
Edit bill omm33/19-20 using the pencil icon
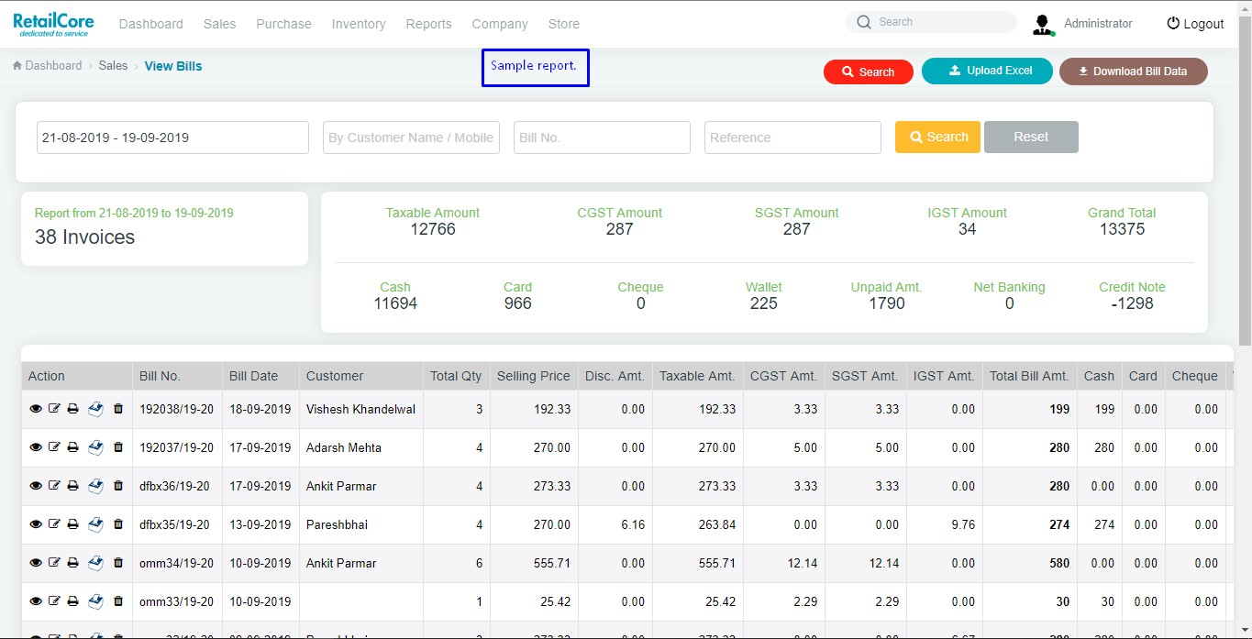54,601
